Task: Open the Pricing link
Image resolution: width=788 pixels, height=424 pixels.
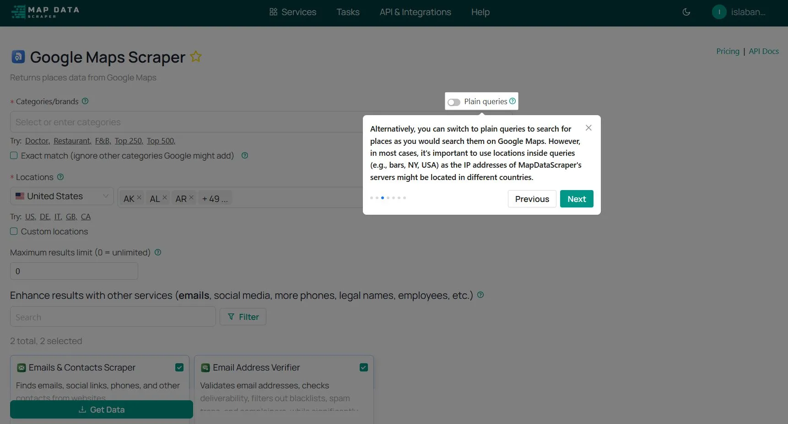Action: tap(728, 51)
